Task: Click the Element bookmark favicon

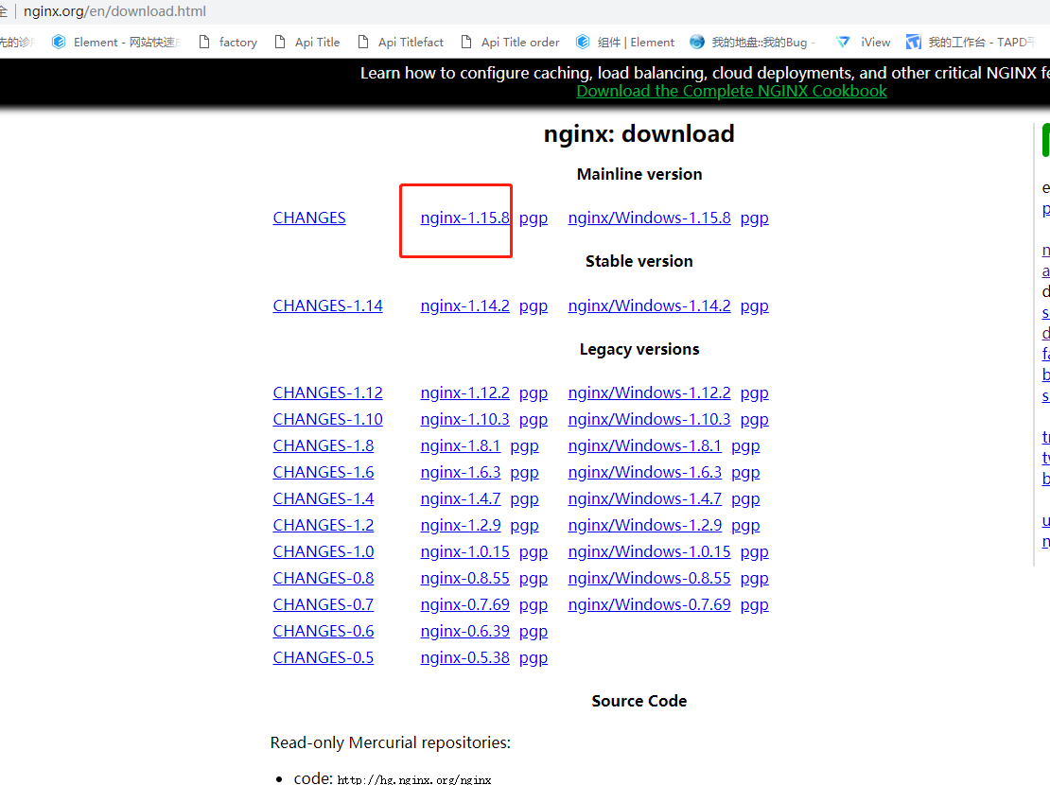Action: point(59,43)
